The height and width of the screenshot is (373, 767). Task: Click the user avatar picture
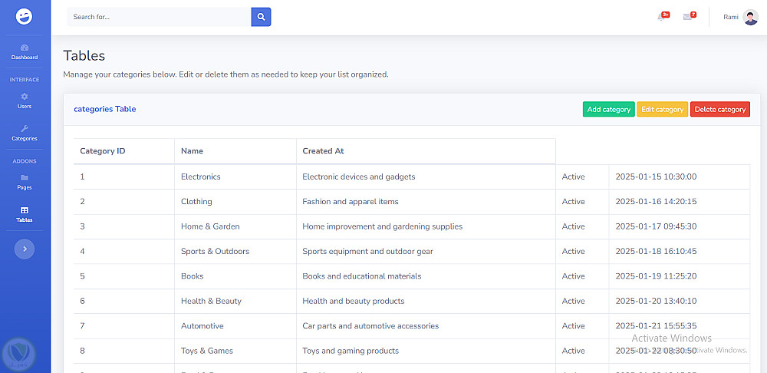point(750,17)
